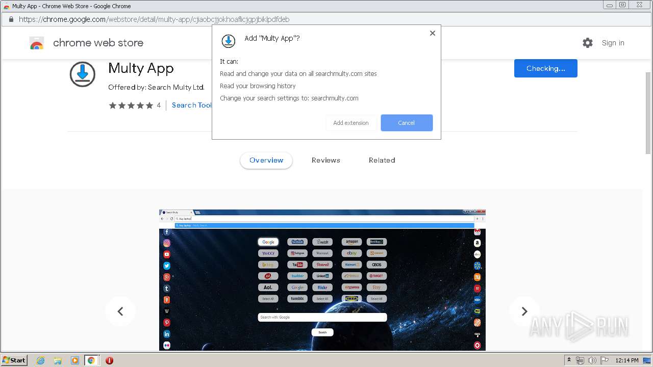Switch to the Overview tab
Screen dimensions: 653x367
tap(266, 160)
